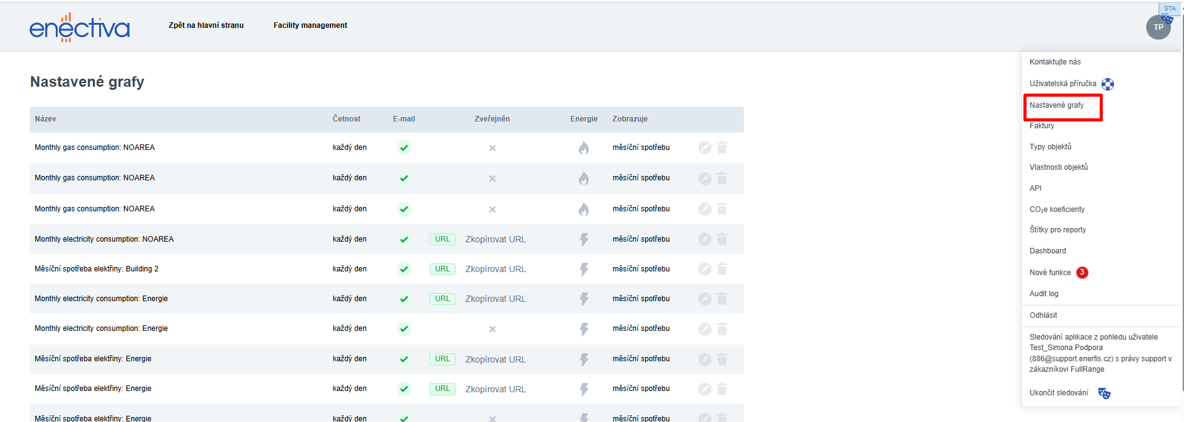
Task: Click the lifebuoy icon beside Uživatelská příručka
Action: [x=1108, y=84]
